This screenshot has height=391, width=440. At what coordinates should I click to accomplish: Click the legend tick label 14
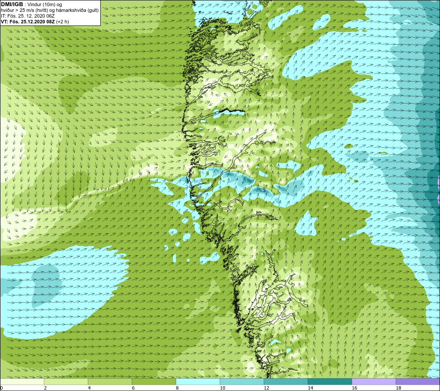coord(310,388)
